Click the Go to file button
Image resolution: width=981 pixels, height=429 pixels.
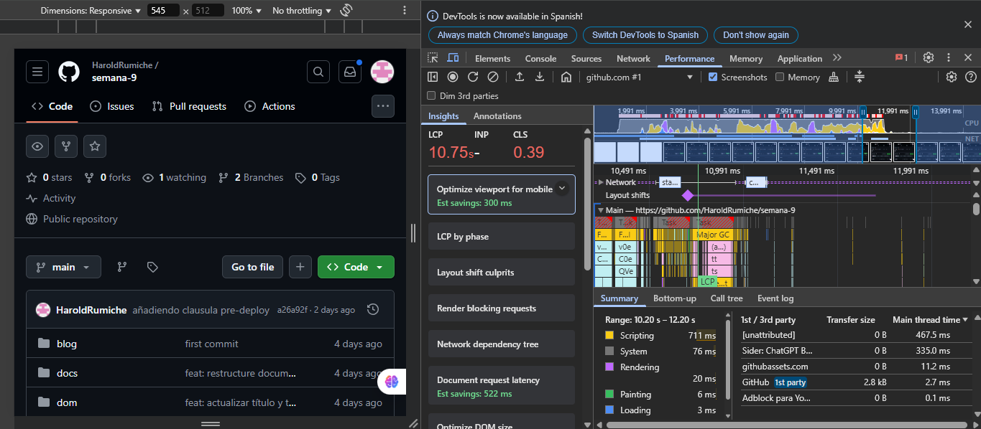coord(252,267)
